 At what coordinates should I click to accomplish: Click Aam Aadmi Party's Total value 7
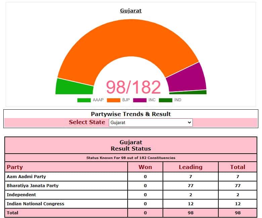[x=237, y=177]
